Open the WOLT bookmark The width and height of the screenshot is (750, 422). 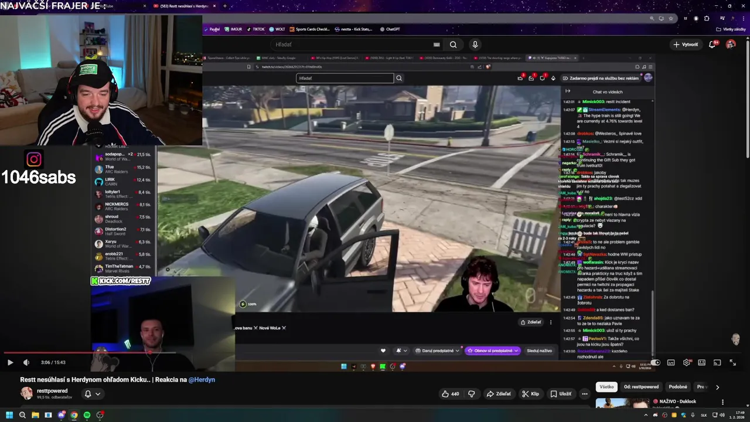[277, 29]
